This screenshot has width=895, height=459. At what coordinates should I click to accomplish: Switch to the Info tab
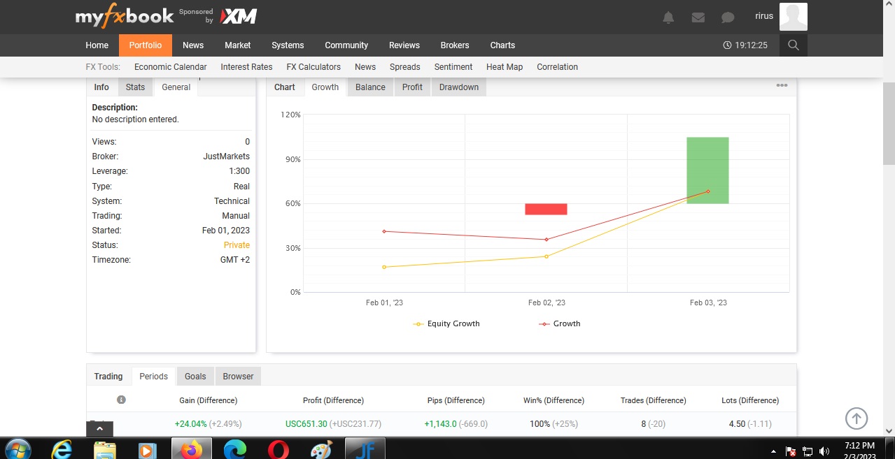pos(101,87)
